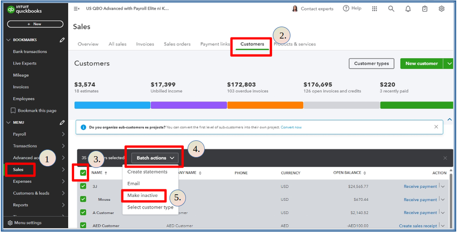Click the orange overdue invoices bar
This screenshot has width=457, height=232.
click(265, 105)
